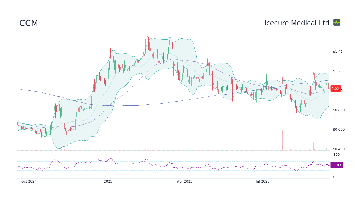Select the ICCM ticker symbol heading
Viewport: 358px width, 201px height.
[27, 23]
